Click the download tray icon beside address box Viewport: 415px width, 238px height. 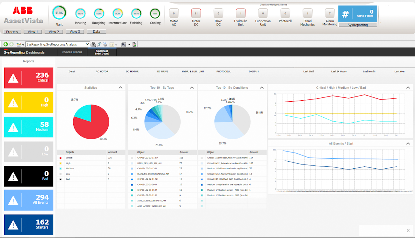tap(93, 44)
